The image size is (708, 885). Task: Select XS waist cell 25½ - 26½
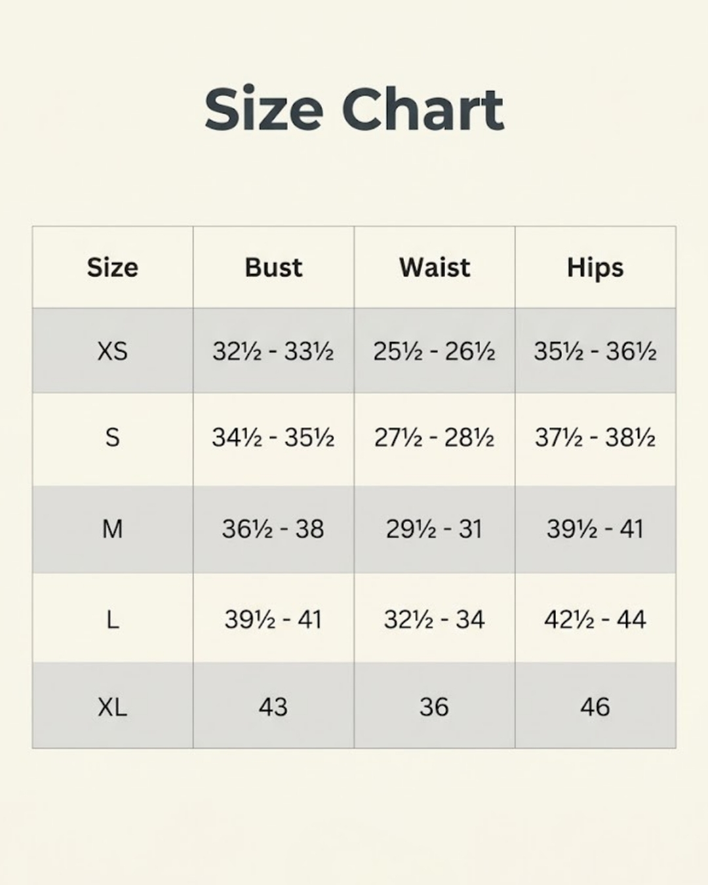coord(435,351)
